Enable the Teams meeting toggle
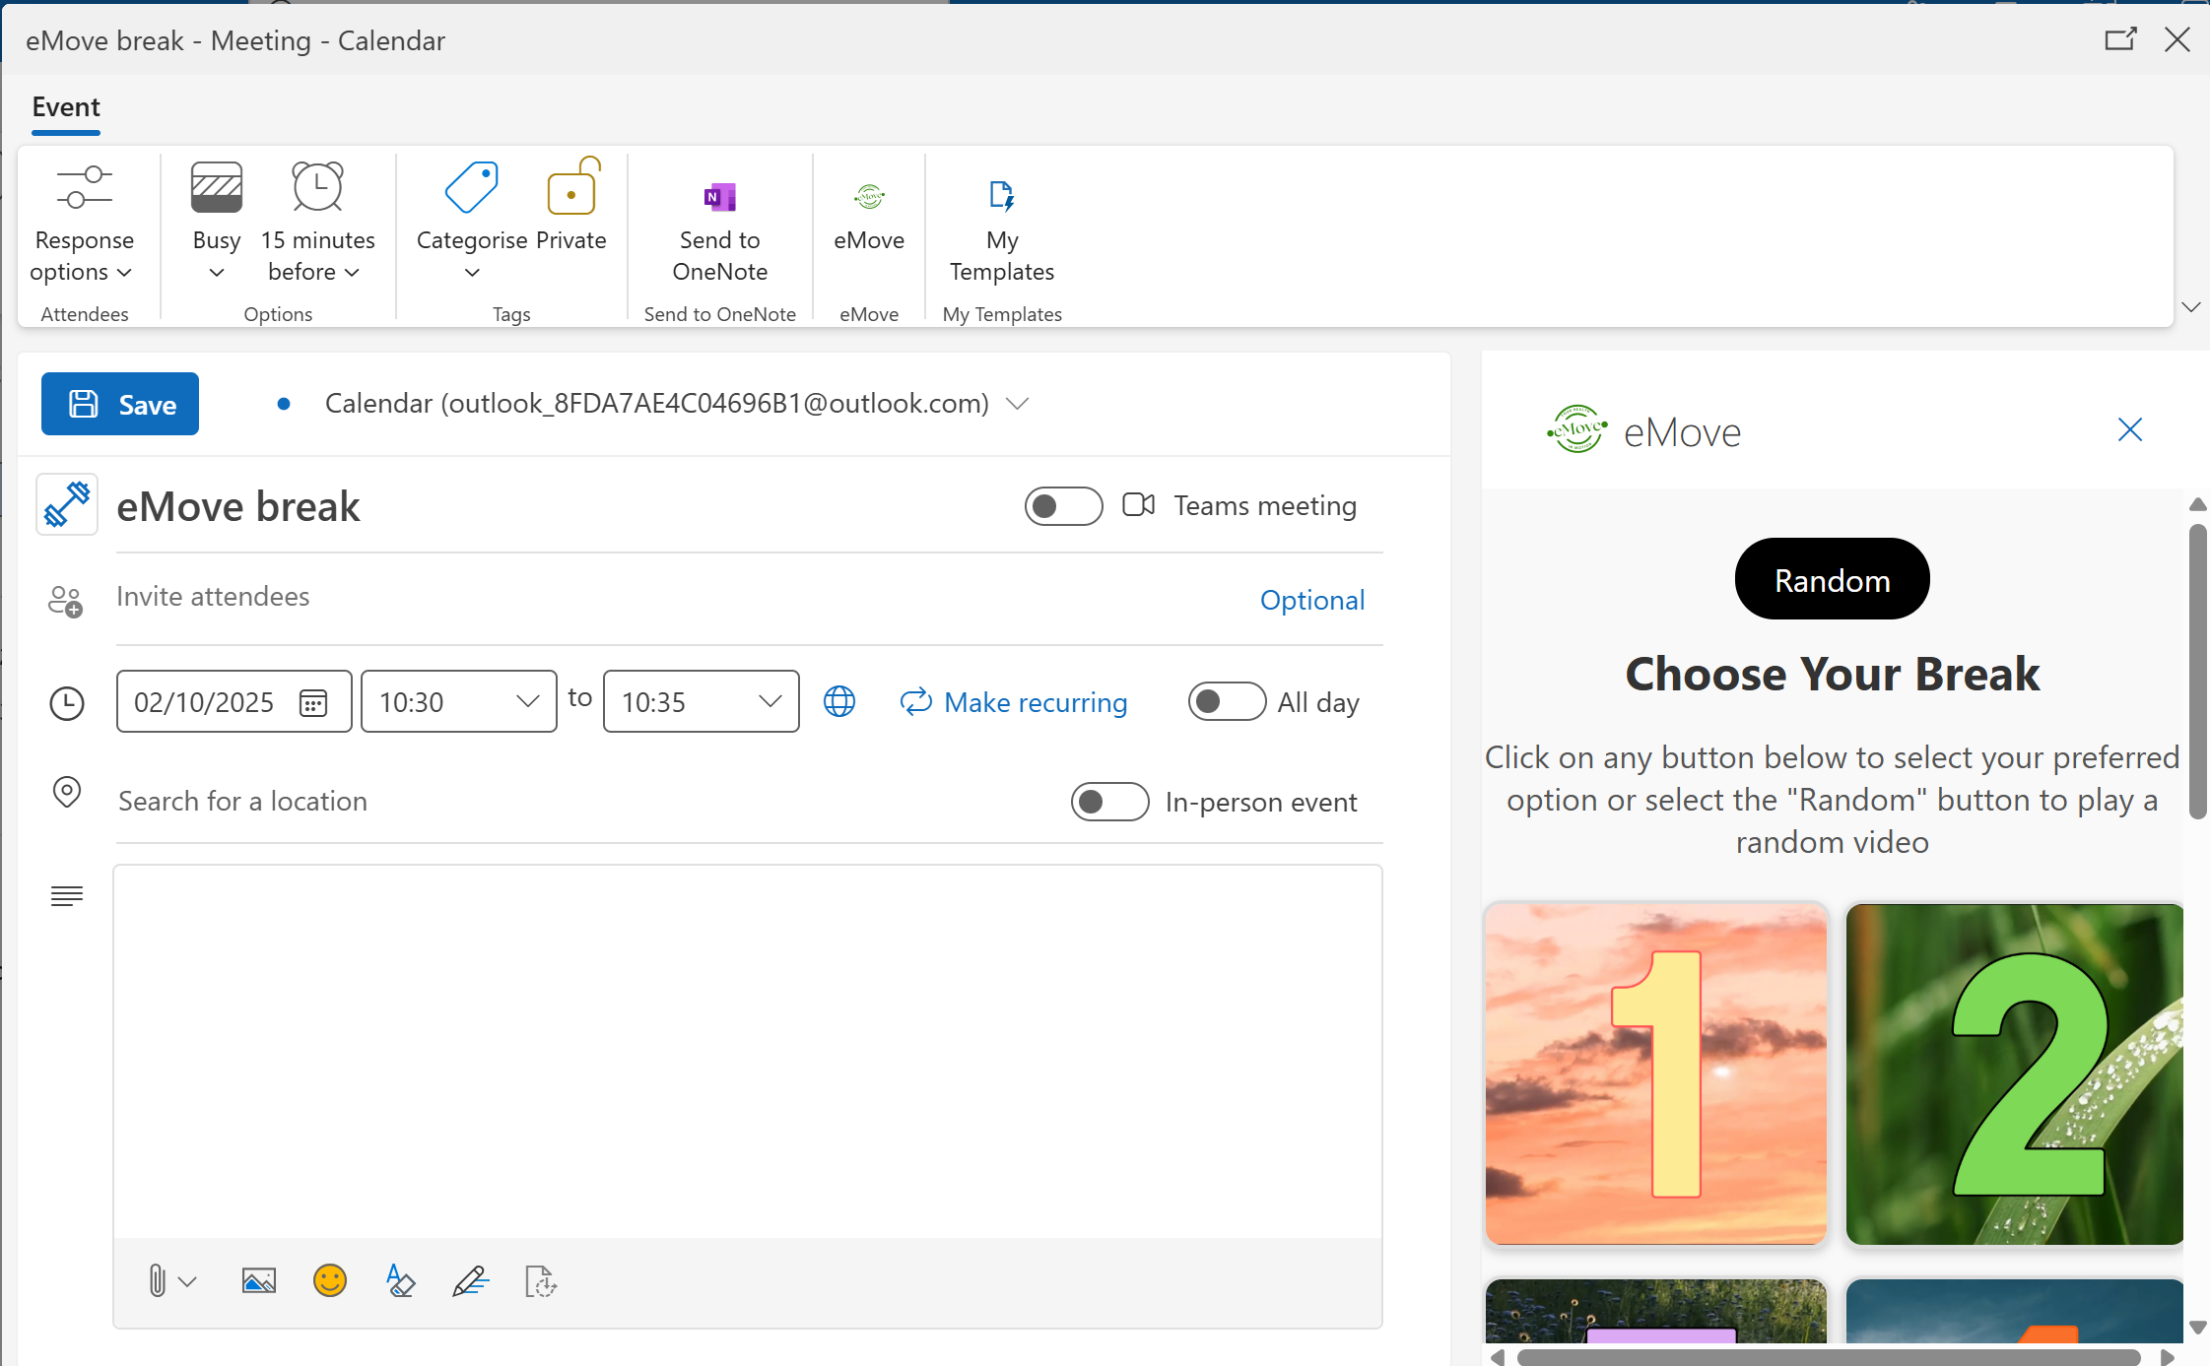2210x1366 pixels. [1063, 505]
